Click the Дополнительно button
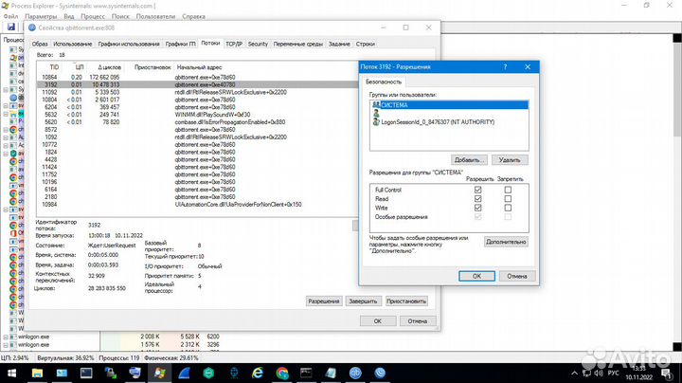 [506, 242]
